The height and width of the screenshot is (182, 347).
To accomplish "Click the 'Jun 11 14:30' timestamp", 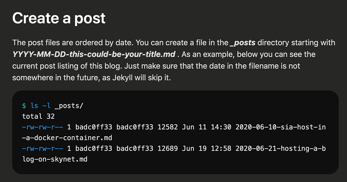I will pyautogui.click(x=206, y=127).
